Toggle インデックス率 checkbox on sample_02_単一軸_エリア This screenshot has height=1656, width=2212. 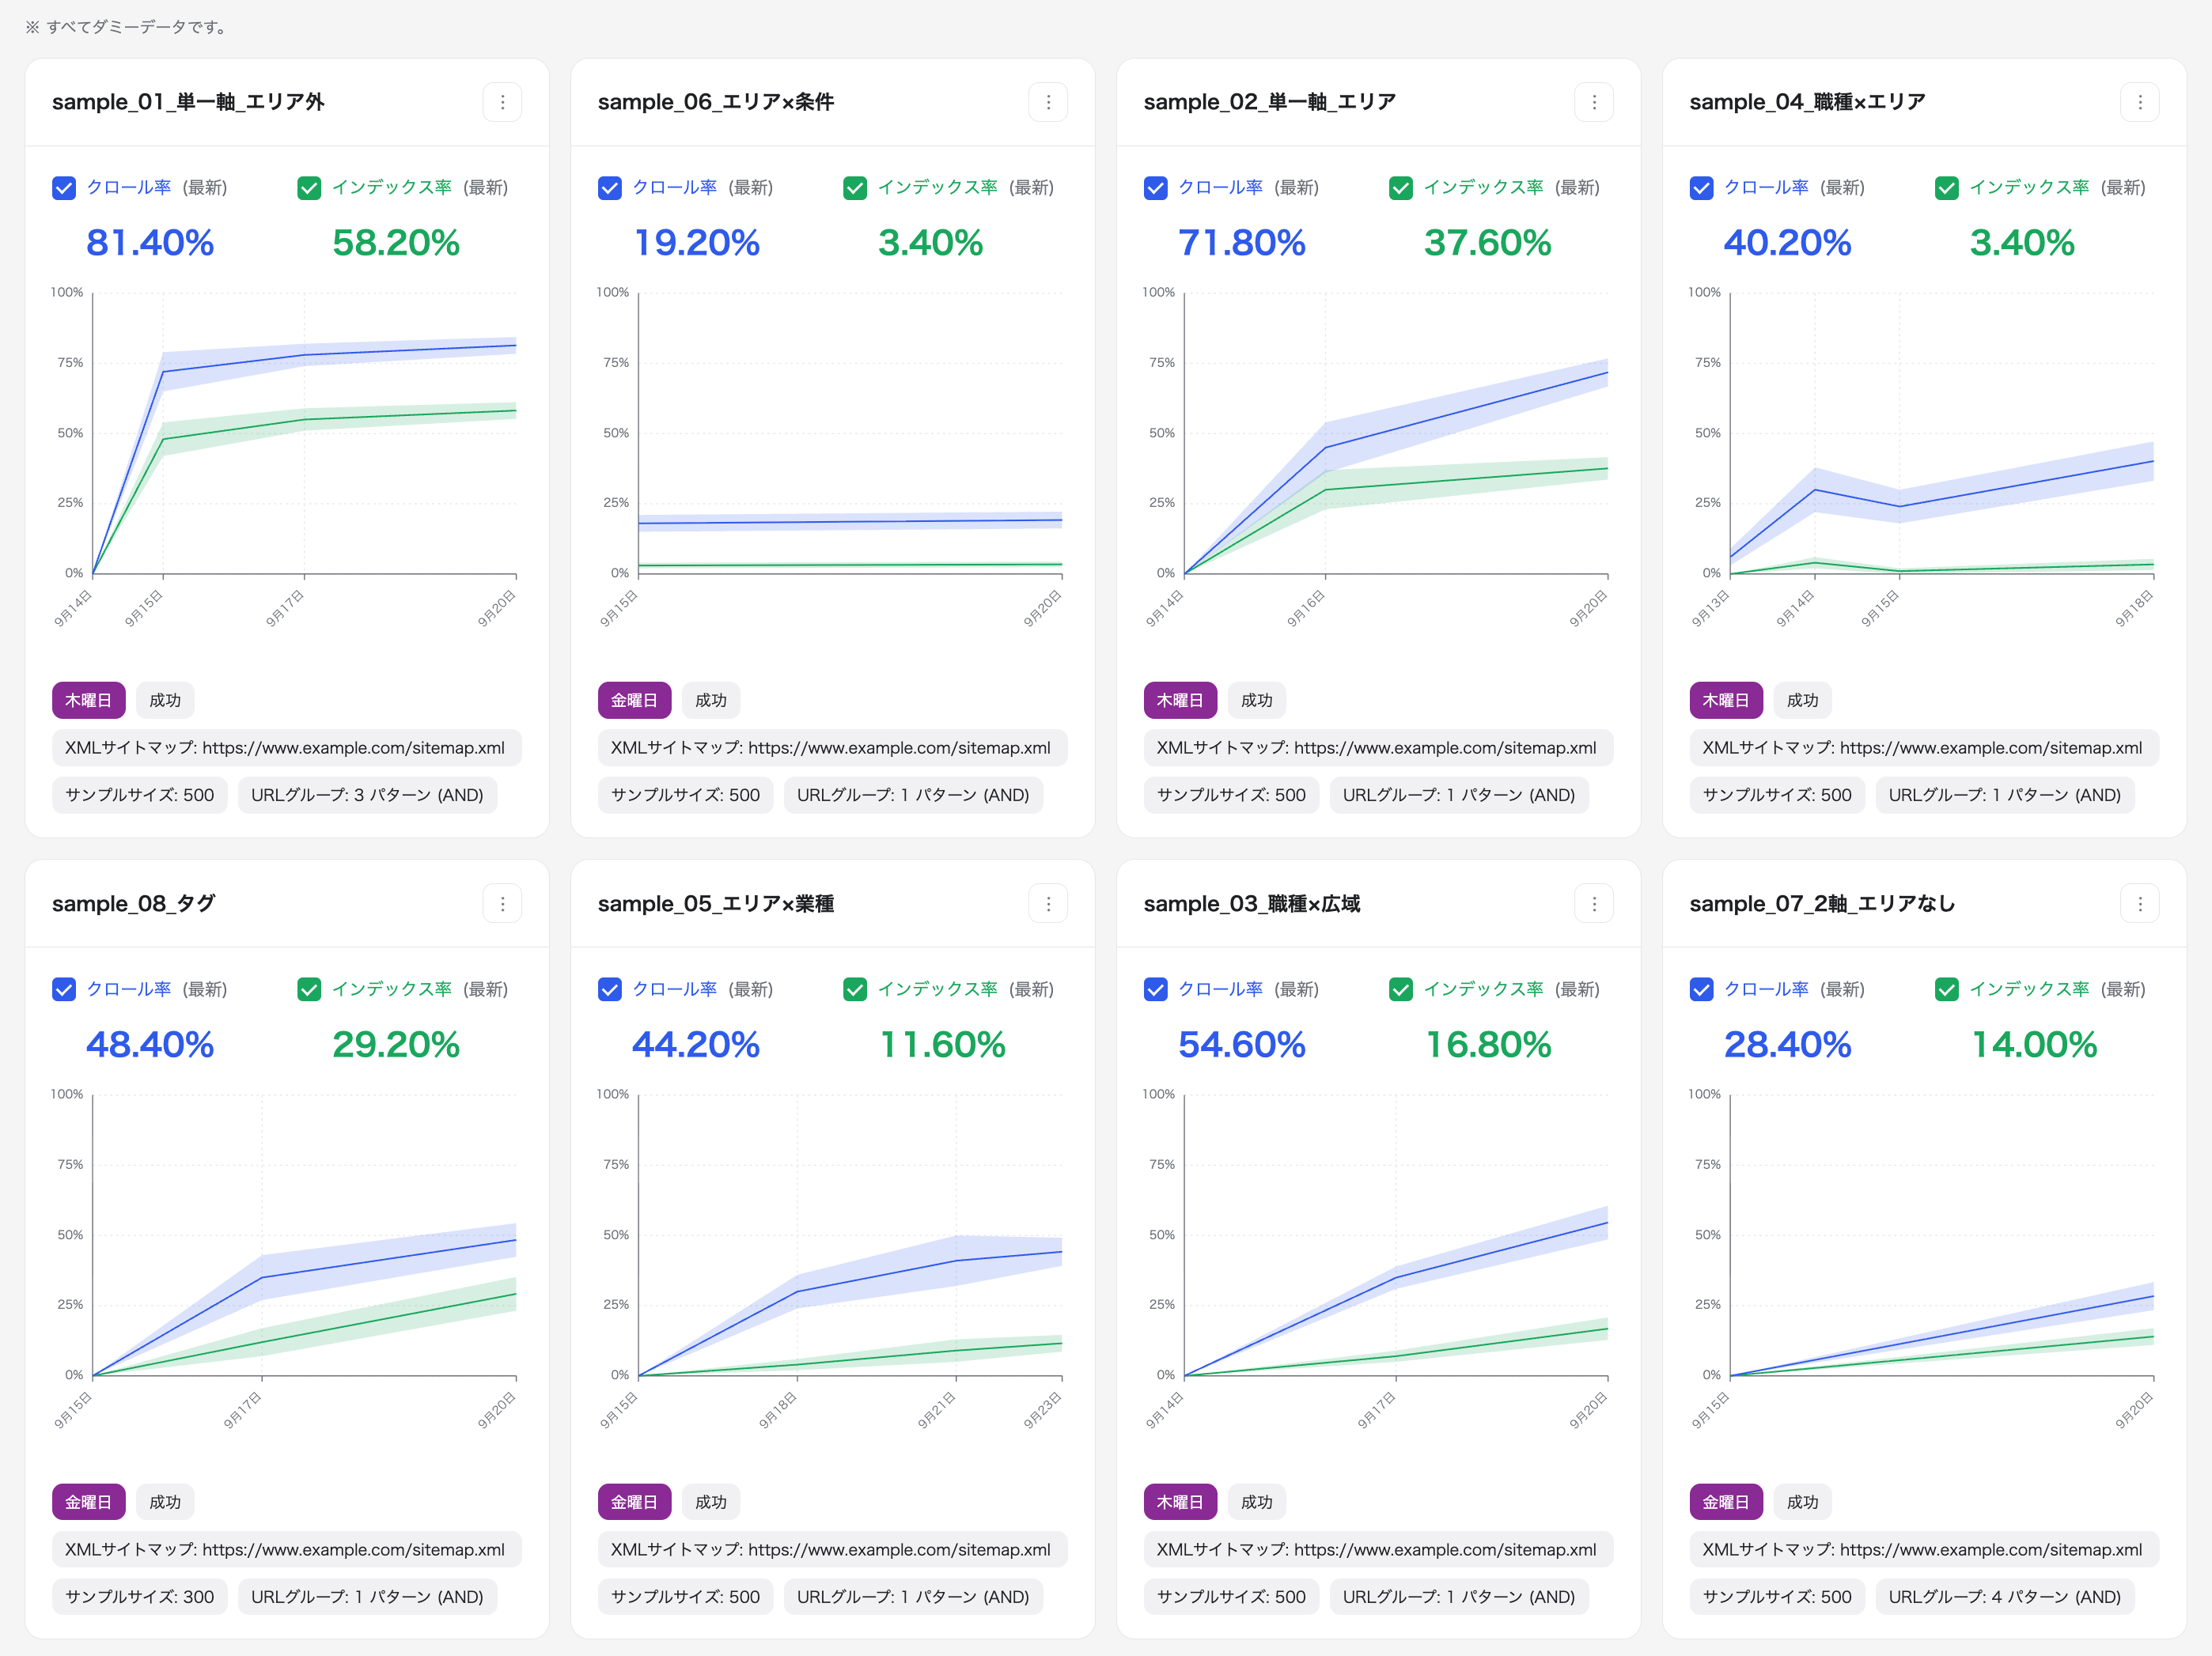click(x=1402, y=188)
